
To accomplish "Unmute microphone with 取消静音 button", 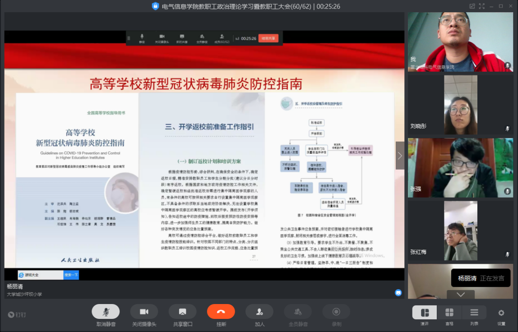I will click(x=106, y=312).
